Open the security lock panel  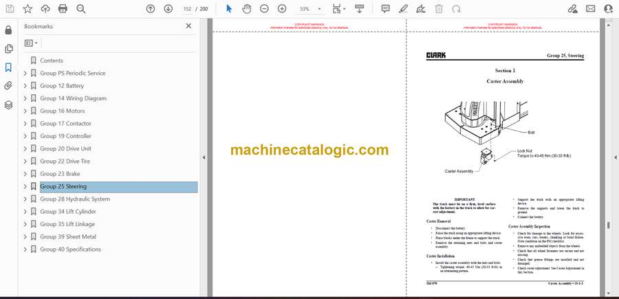tap(9, 30)
